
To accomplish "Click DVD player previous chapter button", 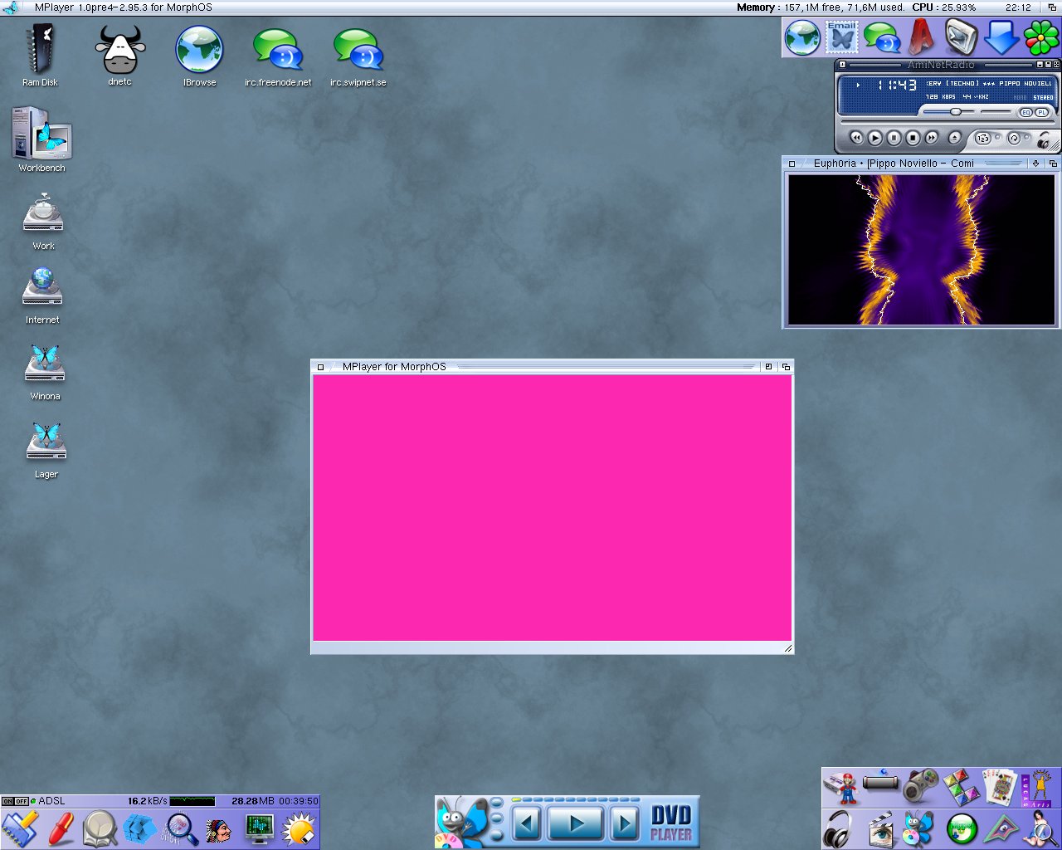I will [x=527, y=825].
